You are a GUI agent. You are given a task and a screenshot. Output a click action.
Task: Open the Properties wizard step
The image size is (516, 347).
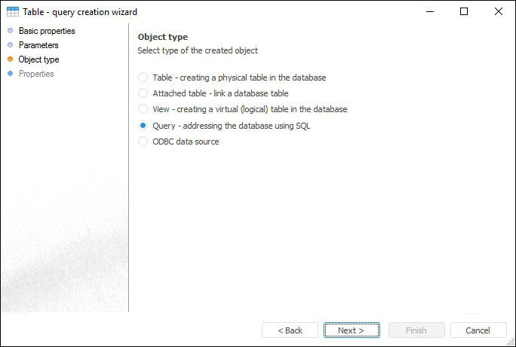[36, 74]
